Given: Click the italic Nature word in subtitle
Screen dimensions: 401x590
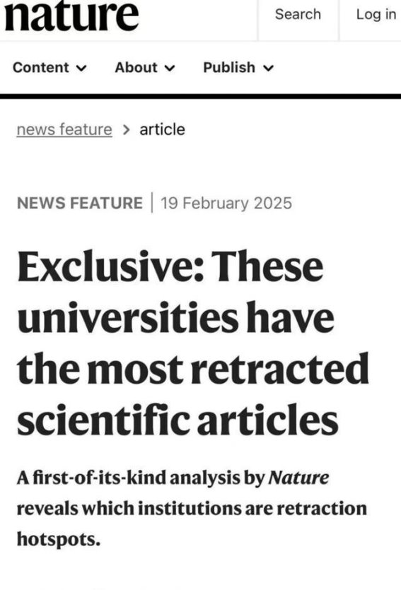Looking at the screenshot, I should 298,478.
